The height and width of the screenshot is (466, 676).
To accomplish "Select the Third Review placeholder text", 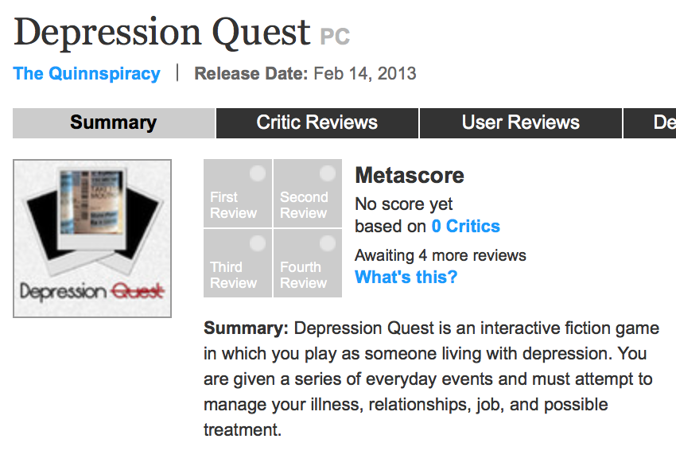I will (x=233, y=275).
